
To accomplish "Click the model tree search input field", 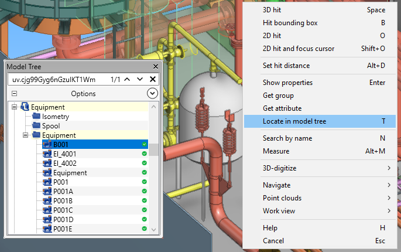I will [57, 79].
